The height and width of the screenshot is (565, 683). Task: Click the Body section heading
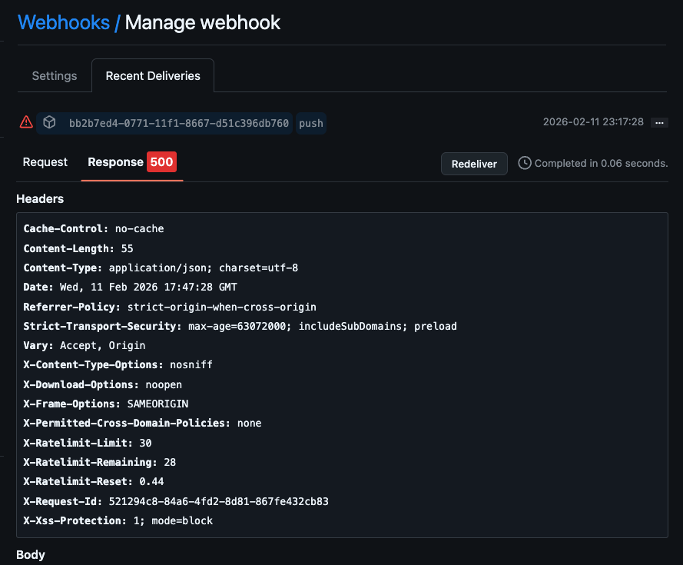[31, 555]
